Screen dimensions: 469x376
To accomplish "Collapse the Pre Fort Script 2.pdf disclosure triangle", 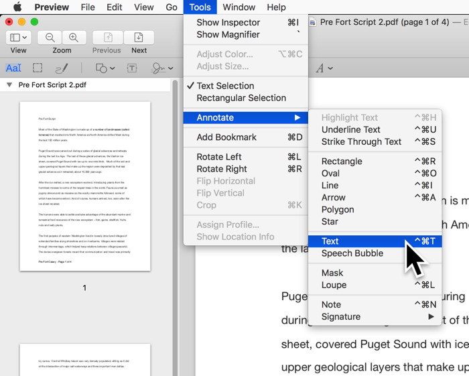I will click(9, 85).
